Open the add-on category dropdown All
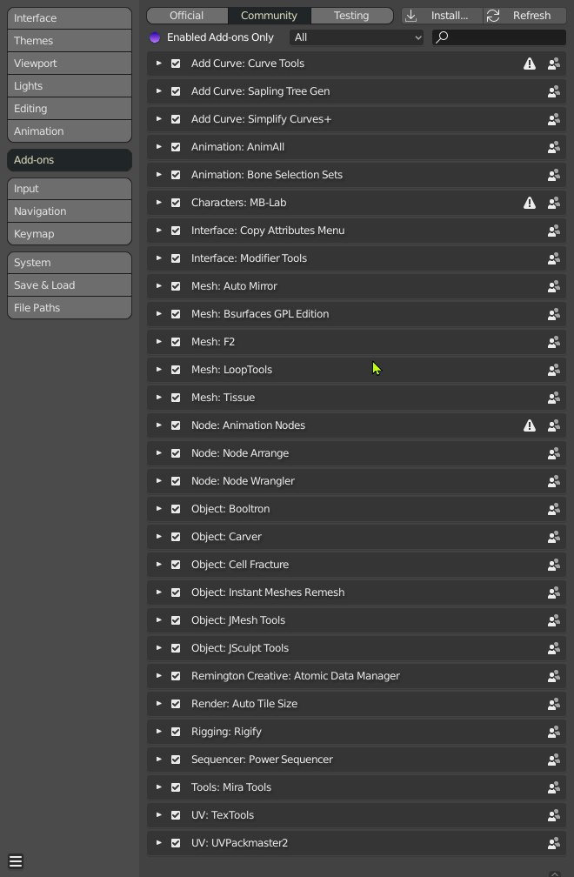Viewport: 574px width, 877px height. coord(357,37)
